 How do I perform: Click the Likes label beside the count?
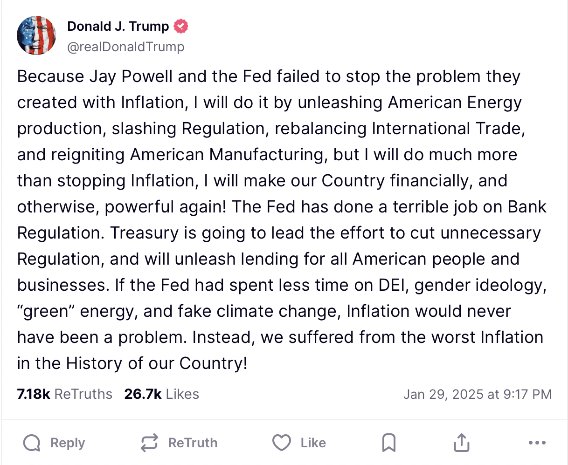[182, 394]
